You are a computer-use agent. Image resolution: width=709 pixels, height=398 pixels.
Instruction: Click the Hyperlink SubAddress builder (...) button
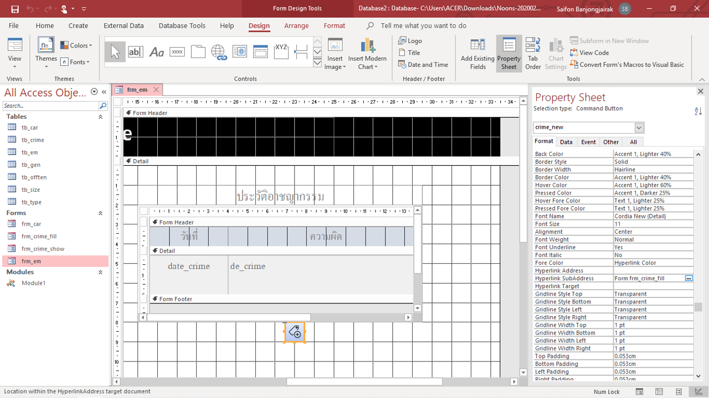coord(689,279)
